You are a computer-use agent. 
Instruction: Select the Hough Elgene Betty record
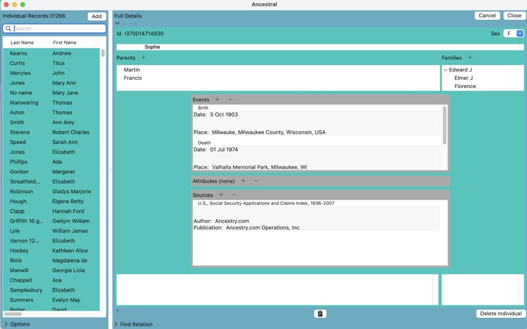[52, 201]
